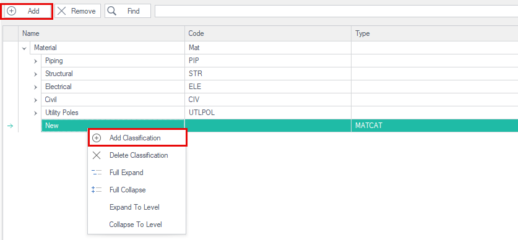Choose Delete Classification from context menu
This screenshot has width=518, height=240.
(x=137, y=155)
